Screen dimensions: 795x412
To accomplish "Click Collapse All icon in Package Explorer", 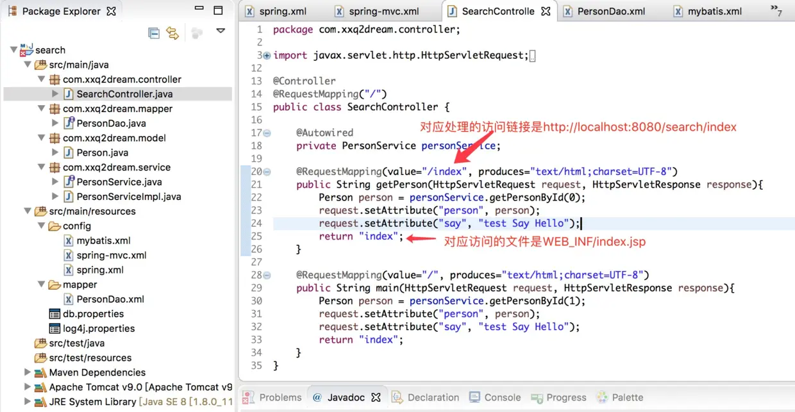I will pos(154,33).
